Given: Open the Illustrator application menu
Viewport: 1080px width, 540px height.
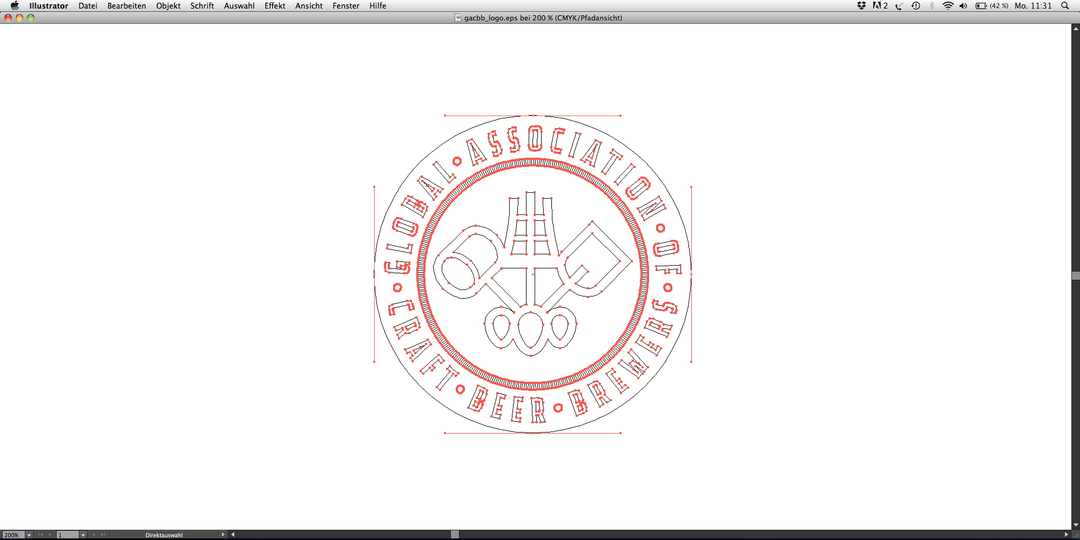Looking at the screenshot, I should click(x=49, y=5).
